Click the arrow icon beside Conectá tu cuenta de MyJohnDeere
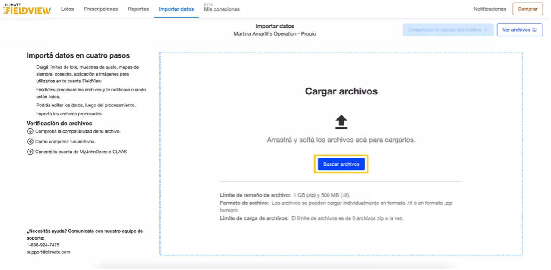 [30, 152]
